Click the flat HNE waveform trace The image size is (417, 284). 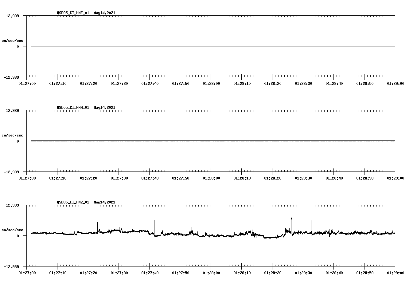coord(184,46)
